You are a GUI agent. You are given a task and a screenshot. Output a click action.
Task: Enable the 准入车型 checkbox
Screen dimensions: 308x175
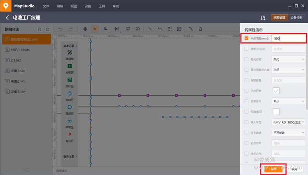pos(246,122)
